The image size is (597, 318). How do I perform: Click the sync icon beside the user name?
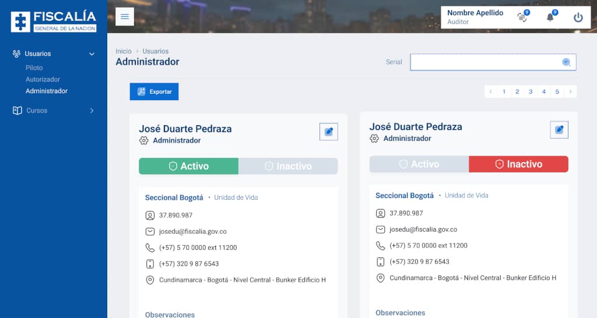[x=522, y=17]
